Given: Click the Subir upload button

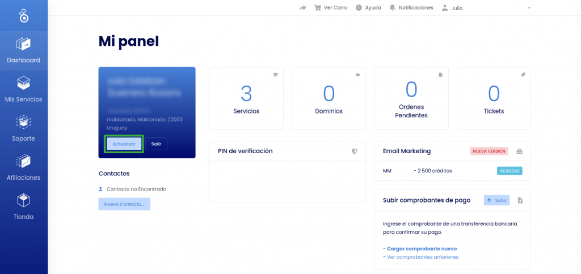Looking at the screenshot, I should coord(496,200).
